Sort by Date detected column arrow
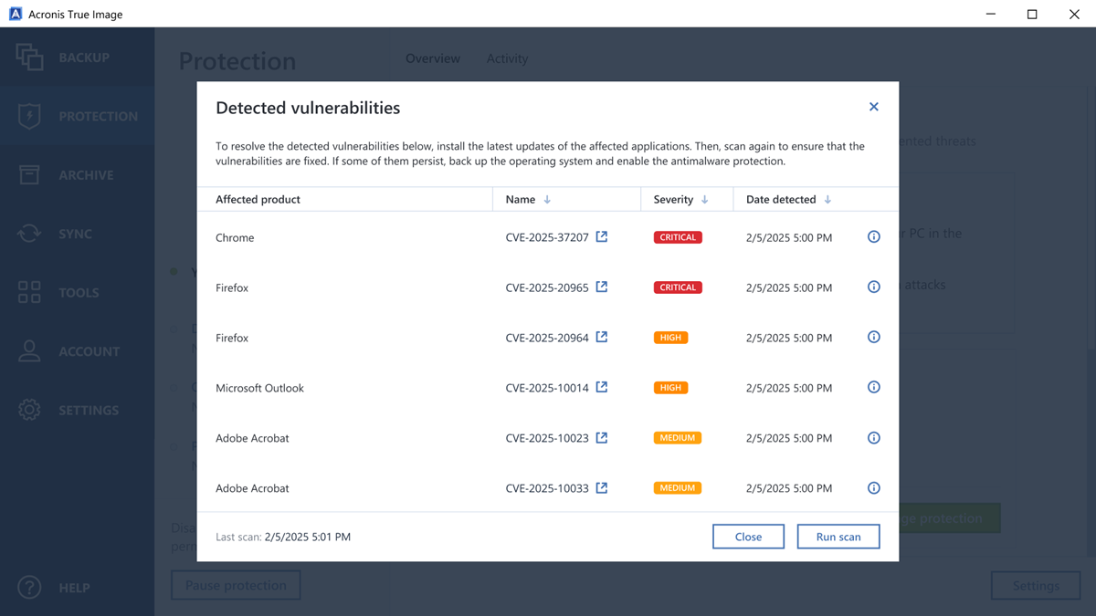1096x616 pixels. pos(827,200)
